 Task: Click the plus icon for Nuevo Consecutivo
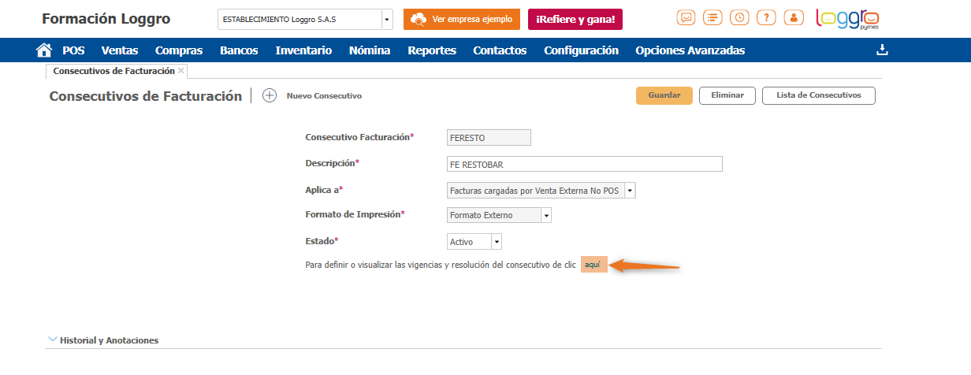click(270, 95)
